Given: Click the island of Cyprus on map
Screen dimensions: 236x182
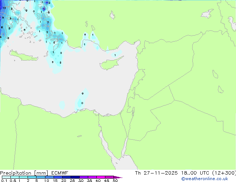Looking at the screenshot, I should [x=111, y=63].
